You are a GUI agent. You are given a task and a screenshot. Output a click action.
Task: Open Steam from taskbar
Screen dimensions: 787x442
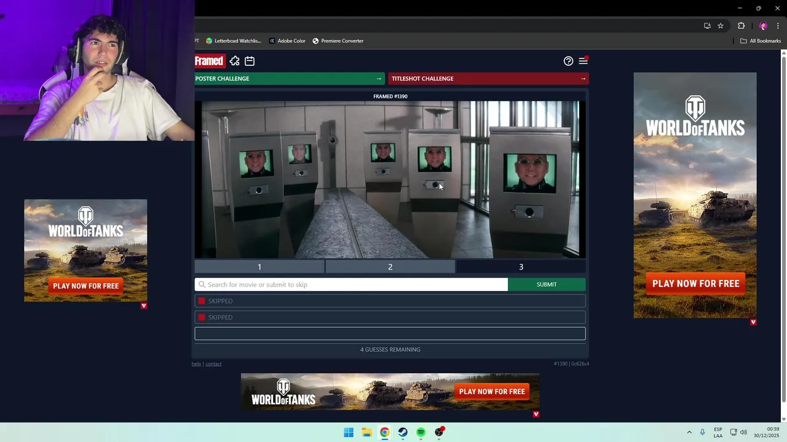[x=403, y=432]
